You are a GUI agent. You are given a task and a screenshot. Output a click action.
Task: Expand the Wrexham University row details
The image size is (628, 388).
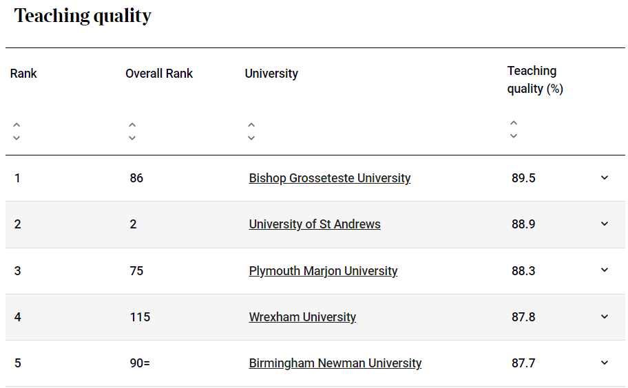click(605, 316)
